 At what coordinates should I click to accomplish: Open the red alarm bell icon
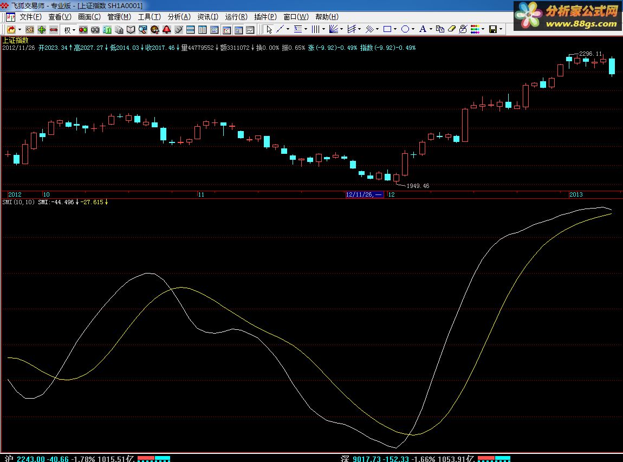(166, 29)
